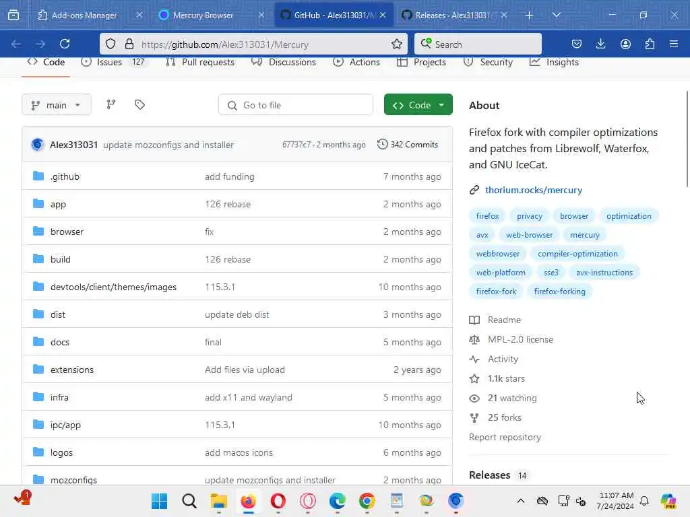Open thorium.rocks/mercury link
The width and height of the screenshot is (690, 517).
click(534, 190)
